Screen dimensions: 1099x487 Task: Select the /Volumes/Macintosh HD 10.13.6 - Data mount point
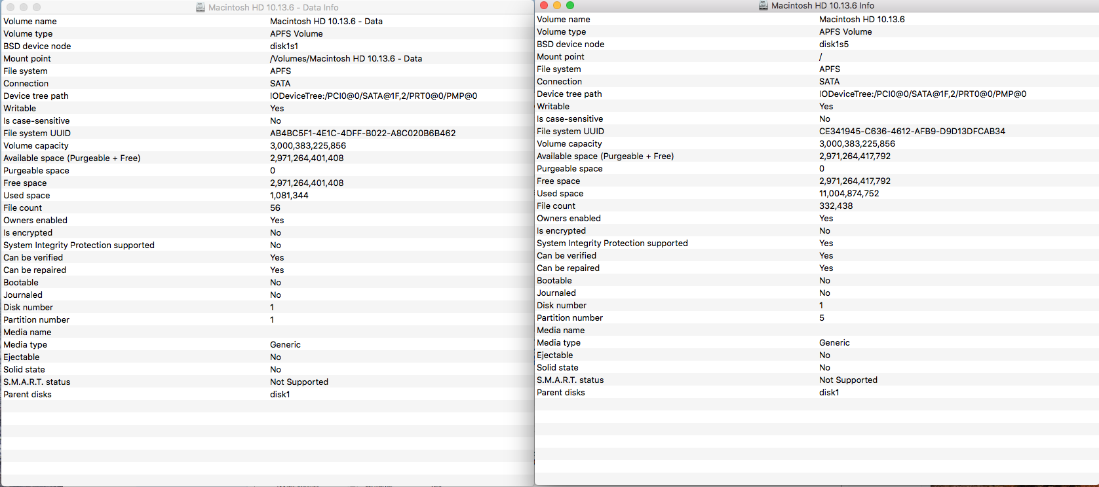pos(345,59)
